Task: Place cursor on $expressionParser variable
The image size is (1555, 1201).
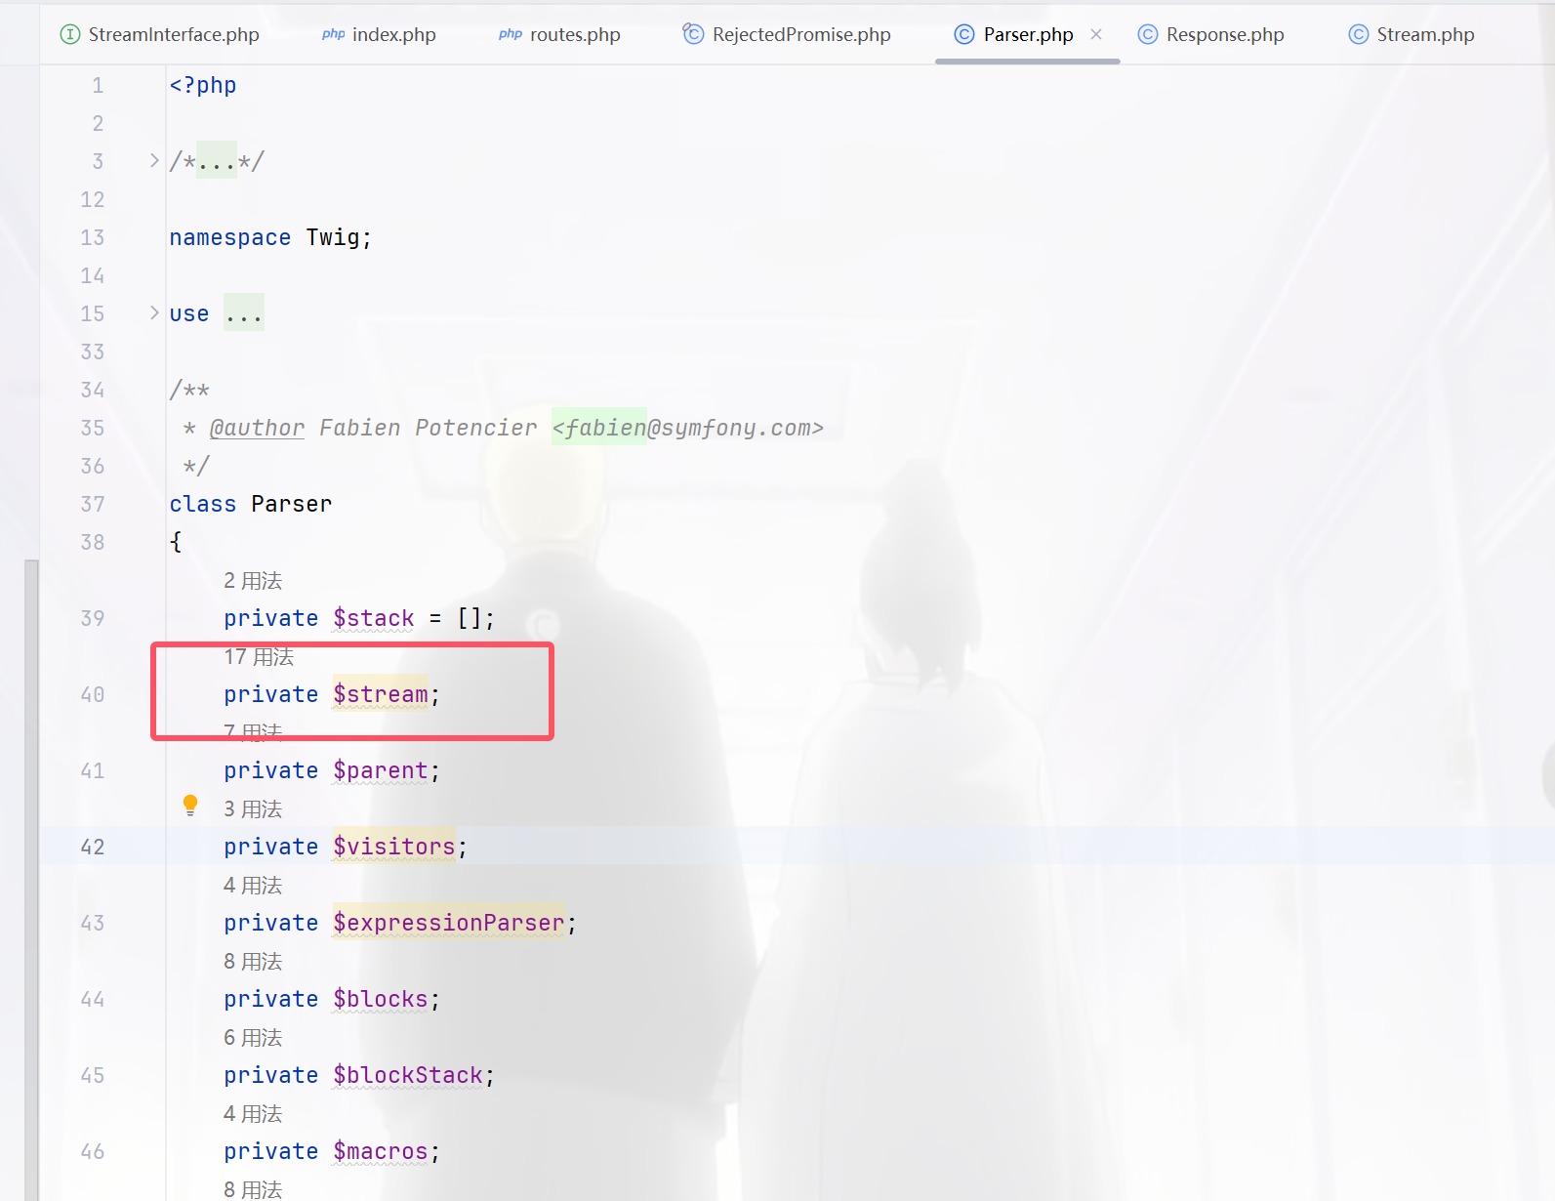Action: [448, 923]
